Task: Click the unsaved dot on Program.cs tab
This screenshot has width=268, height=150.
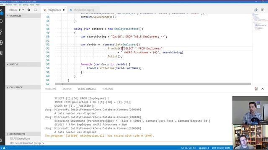Action: click(x=64, y=10)
